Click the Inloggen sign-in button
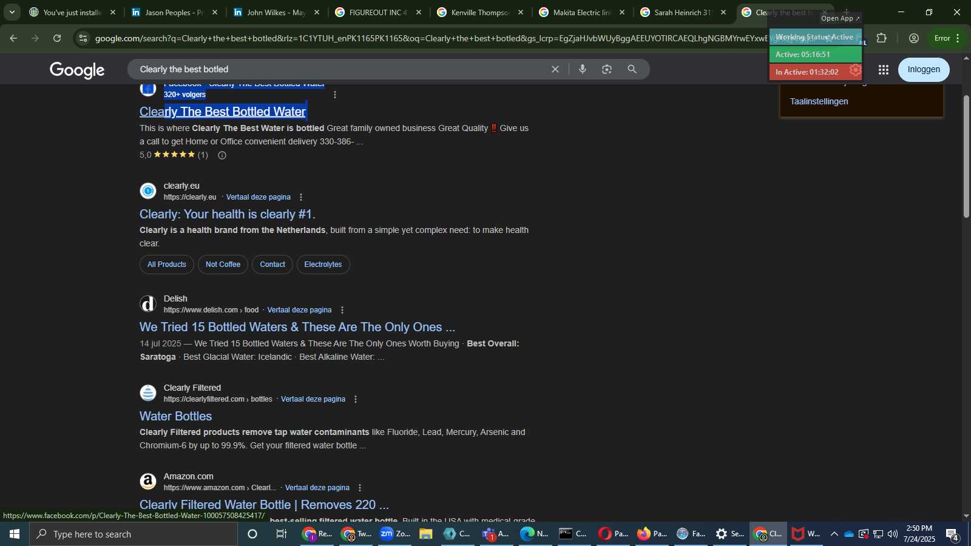This screenshot has height=546, width=971. click(x=924, y=70)
